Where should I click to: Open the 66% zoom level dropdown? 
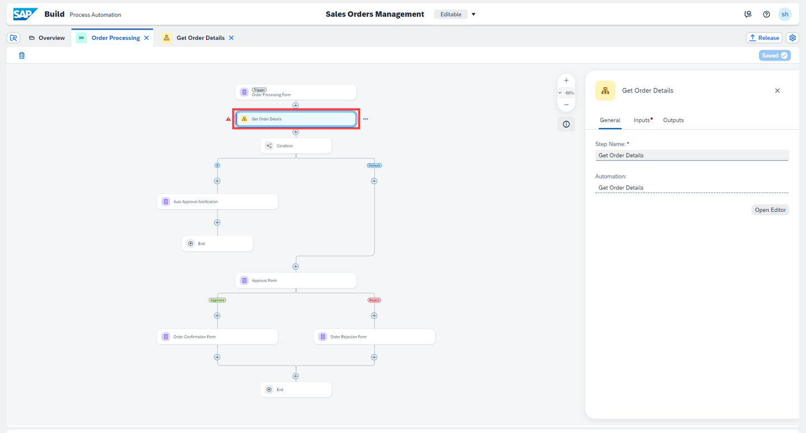click(566, 93)
